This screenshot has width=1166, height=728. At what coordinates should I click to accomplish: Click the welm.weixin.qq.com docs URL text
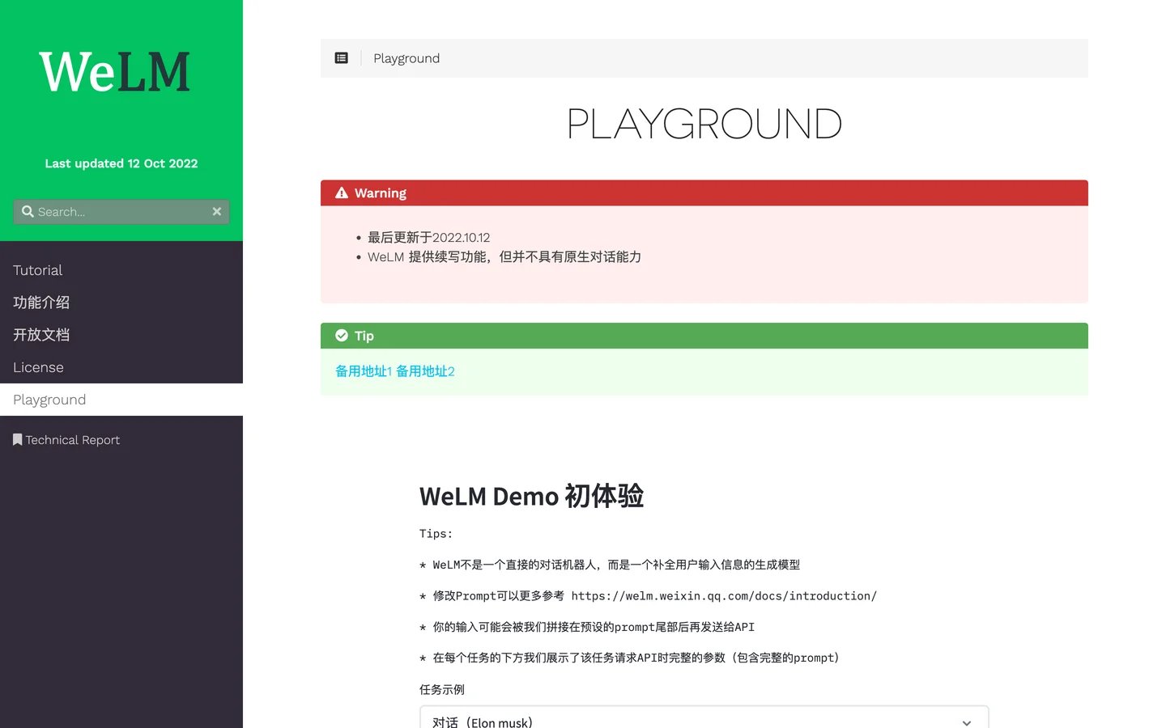pyautogui.click(x=724, y=596)
